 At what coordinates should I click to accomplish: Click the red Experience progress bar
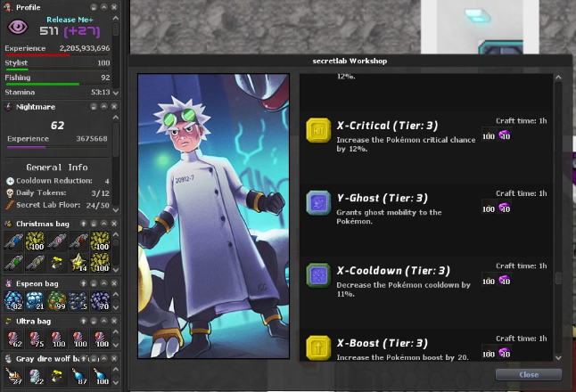[57, 55]
